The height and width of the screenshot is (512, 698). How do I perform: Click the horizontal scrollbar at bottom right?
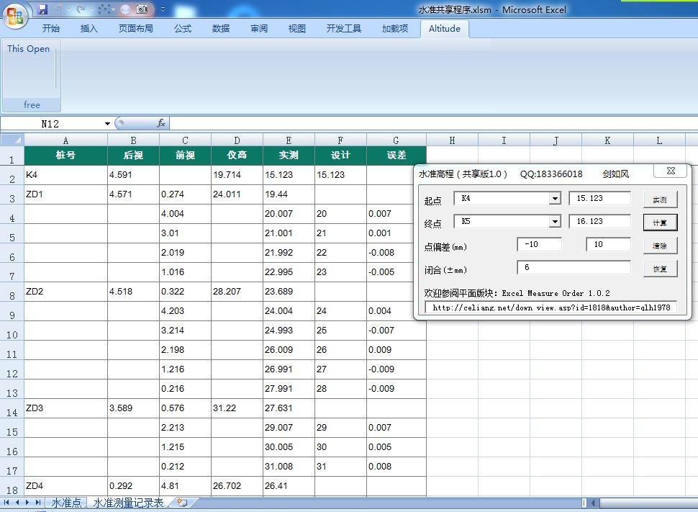[x=648, y=503]
